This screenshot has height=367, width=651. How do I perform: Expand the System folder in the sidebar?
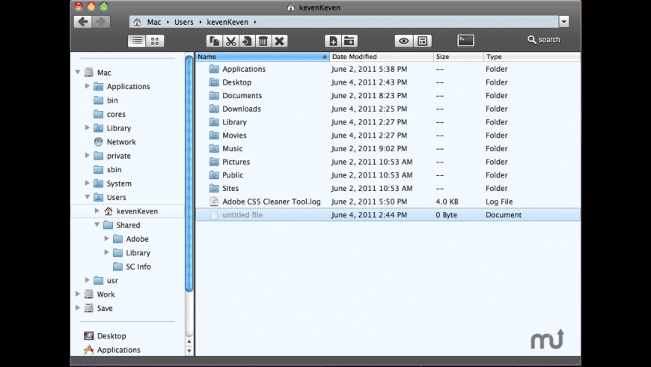point(88,183)
